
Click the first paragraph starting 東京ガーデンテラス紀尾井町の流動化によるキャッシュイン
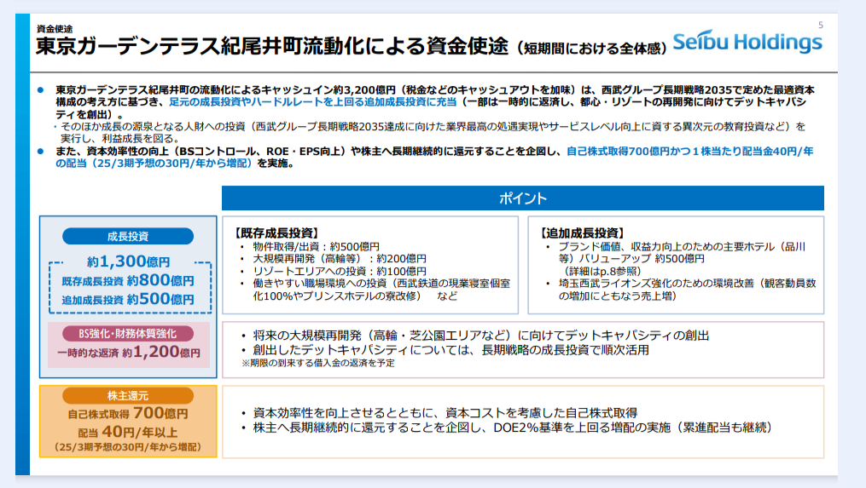(434, 102)
